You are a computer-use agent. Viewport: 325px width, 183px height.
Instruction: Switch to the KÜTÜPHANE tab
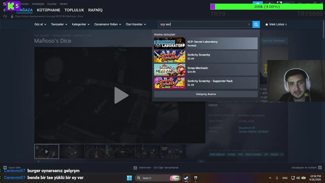[48, 10]
